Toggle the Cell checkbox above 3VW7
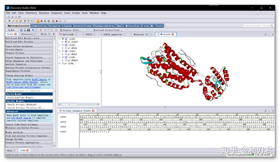 [x=63, y=39]
